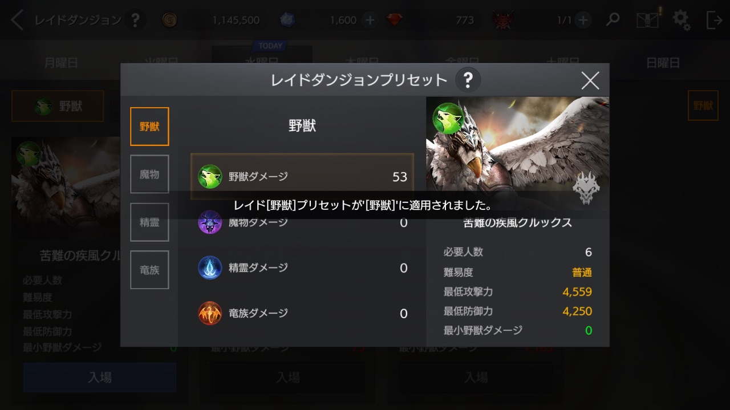Close the raid dungeon preset dialog
Screen dimensions: 730x410
click(x=590, y=80)
